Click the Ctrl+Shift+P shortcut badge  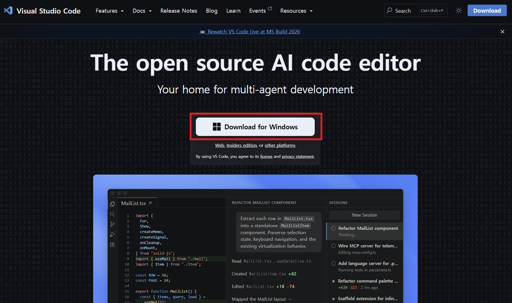[432, 10]
